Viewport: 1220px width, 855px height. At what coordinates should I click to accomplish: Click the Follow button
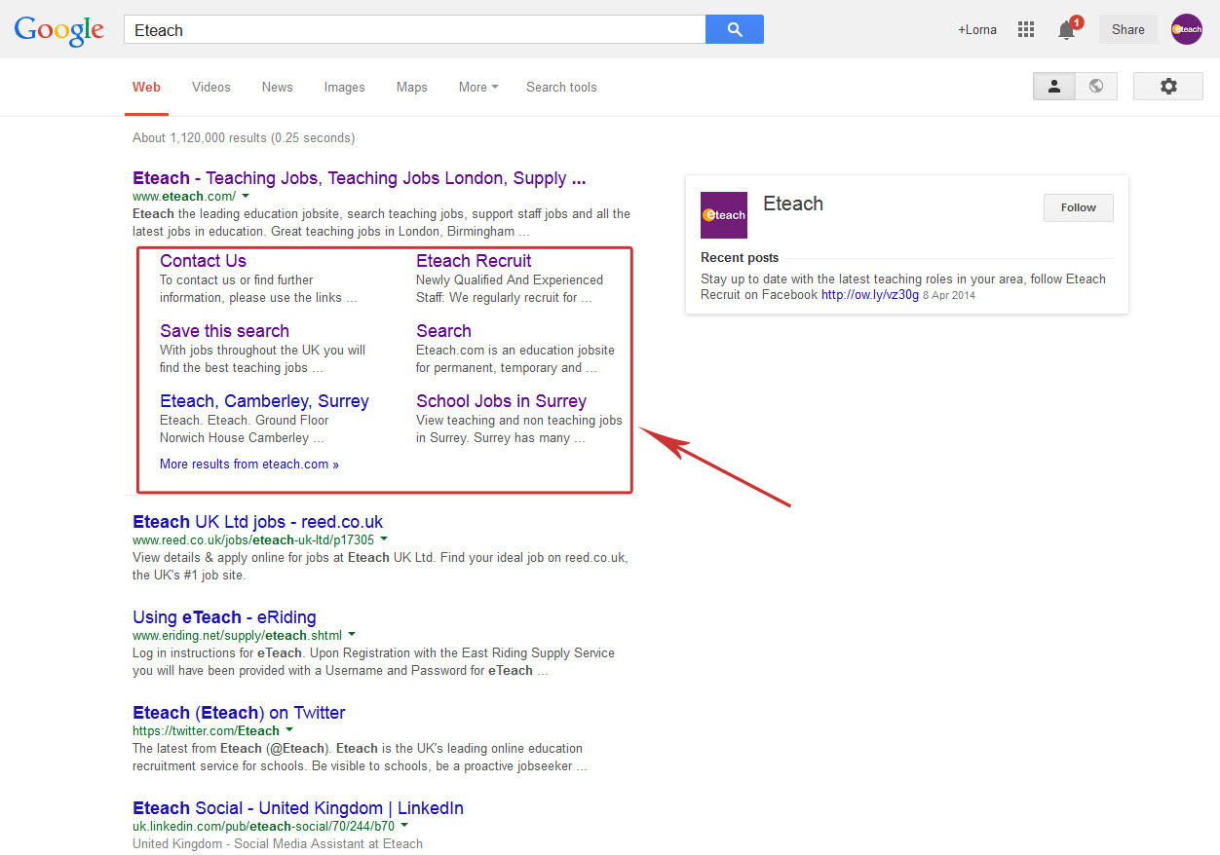coord(1079,207)
